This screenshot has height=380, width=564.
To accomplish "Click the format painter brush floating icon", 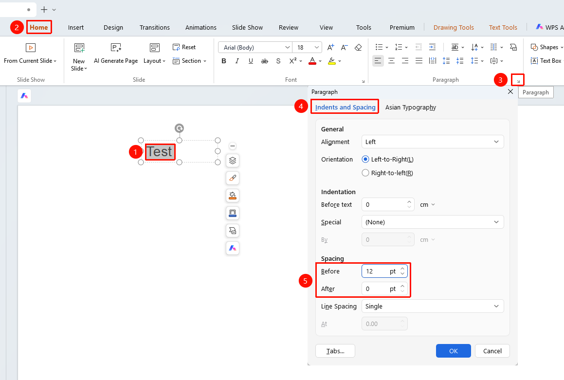I will pos(233,178).
